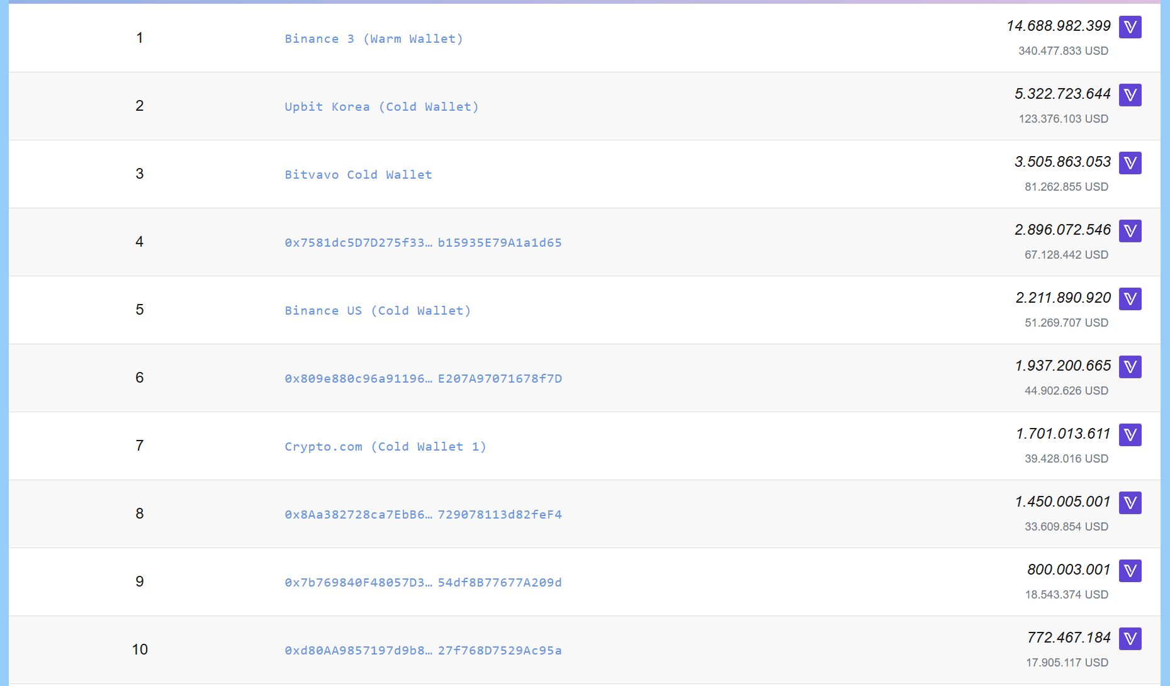This screenshot has width=1170, height=686.
Task: Open Binance US (Cold Wallet) link
Action: [378, 310]
